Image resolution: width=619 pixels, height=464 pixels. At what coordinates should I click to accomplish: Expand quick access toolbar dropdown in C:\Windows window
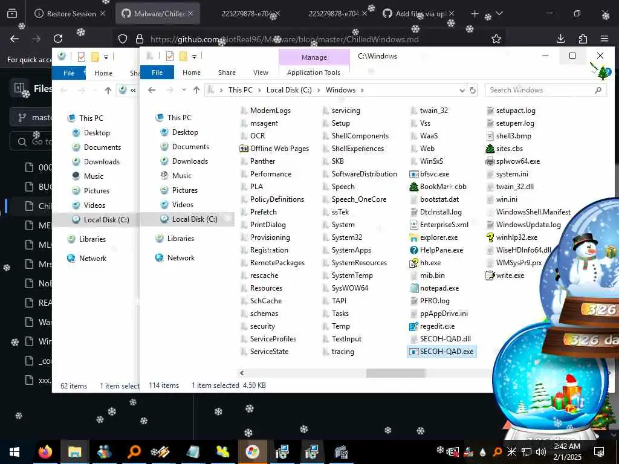[194, 57]
